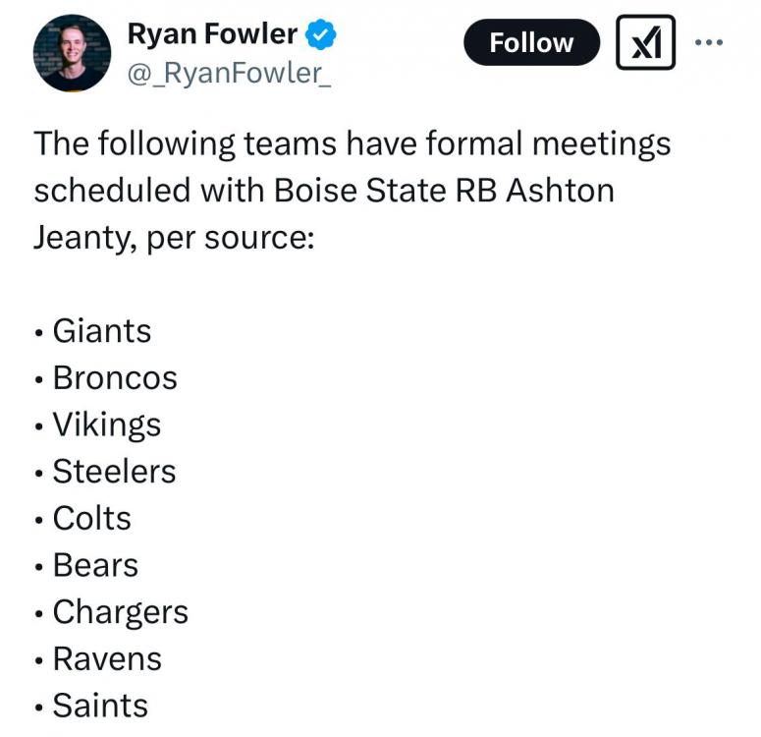Select the Colts entry in the list

pyautogui.click(x=91, y=518)
